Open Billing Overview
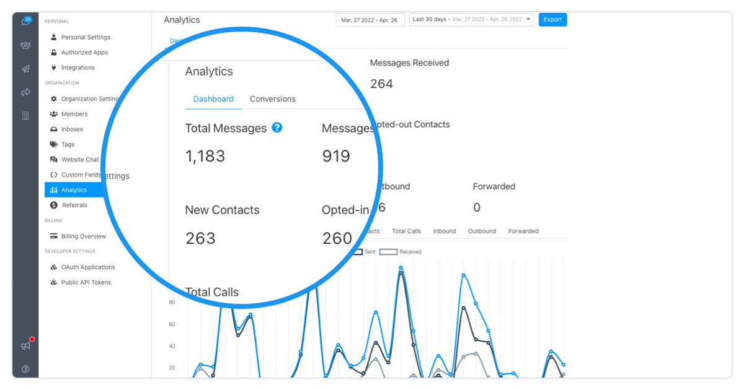This screenshot has height=390, width=744. tap(84, 236)
